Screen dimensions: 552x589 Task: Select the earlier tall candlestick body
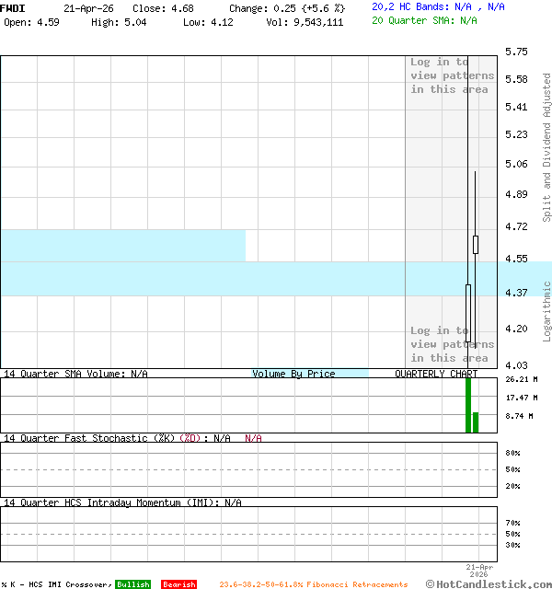[467, 313]
